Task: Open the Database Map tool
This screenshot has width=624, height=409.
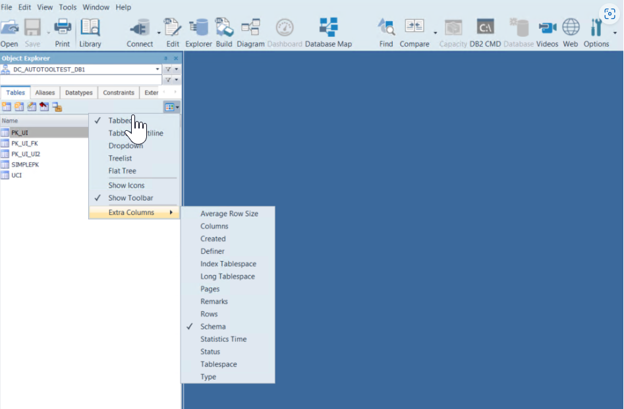Action: click(328, 28)
